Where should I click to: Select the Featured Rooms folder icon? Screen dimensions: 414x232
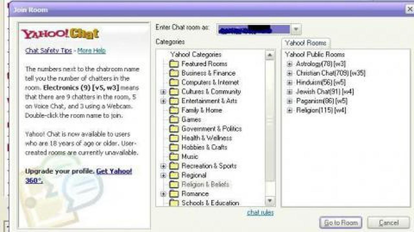click(x=174, y=64)
